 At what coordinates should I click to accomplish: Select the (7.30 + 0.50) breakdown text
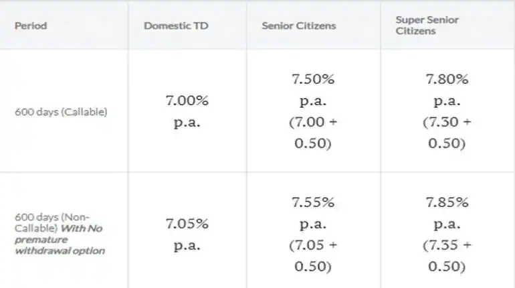(447, 133)
